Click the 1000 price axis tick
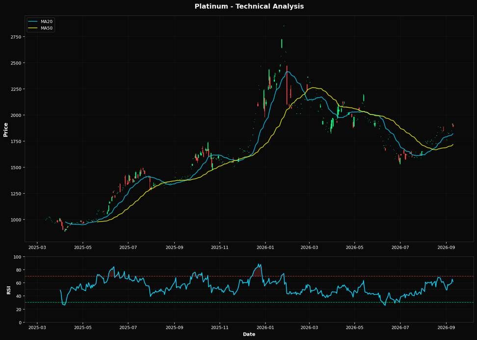The width and height of the screenshot is (477, 340). click(x=16, y=220)
